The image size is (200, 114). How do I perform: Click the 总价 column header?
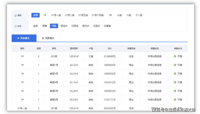click(x=109, y=48)
